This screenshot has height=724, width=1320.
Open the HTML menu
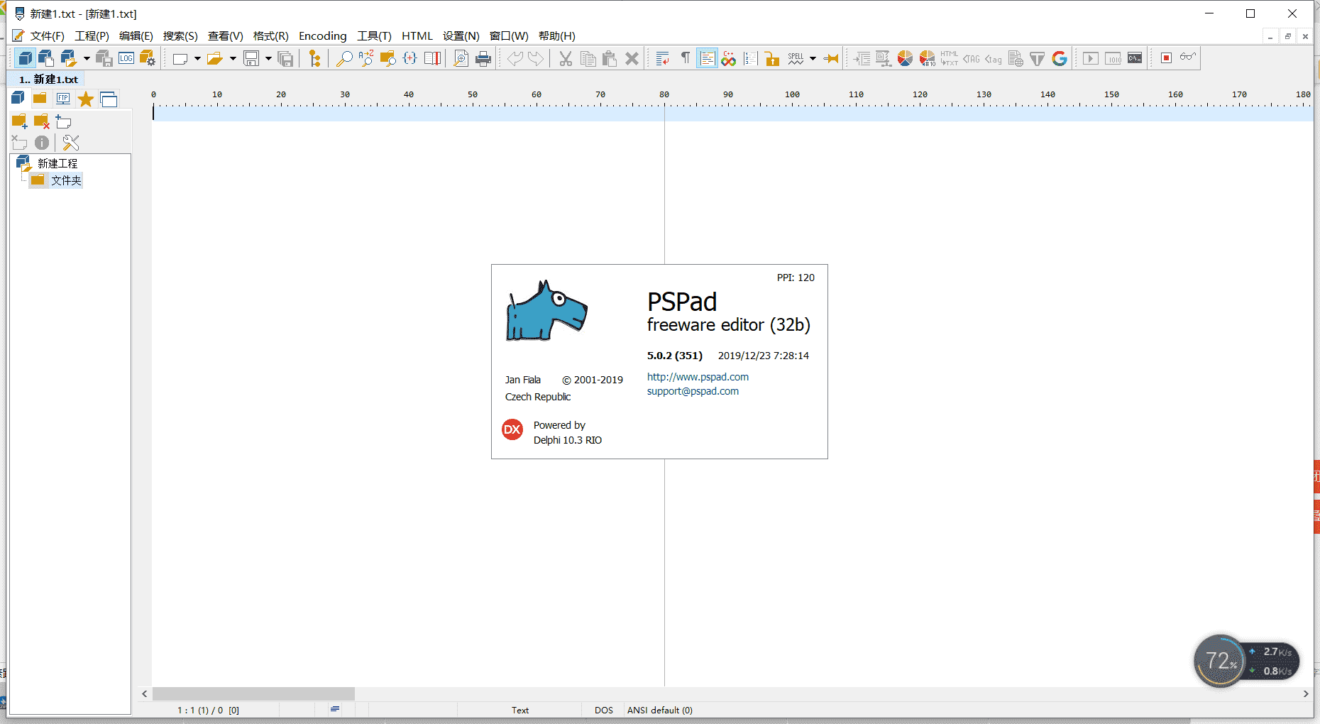pyautogui.click(x=417, y=36)
